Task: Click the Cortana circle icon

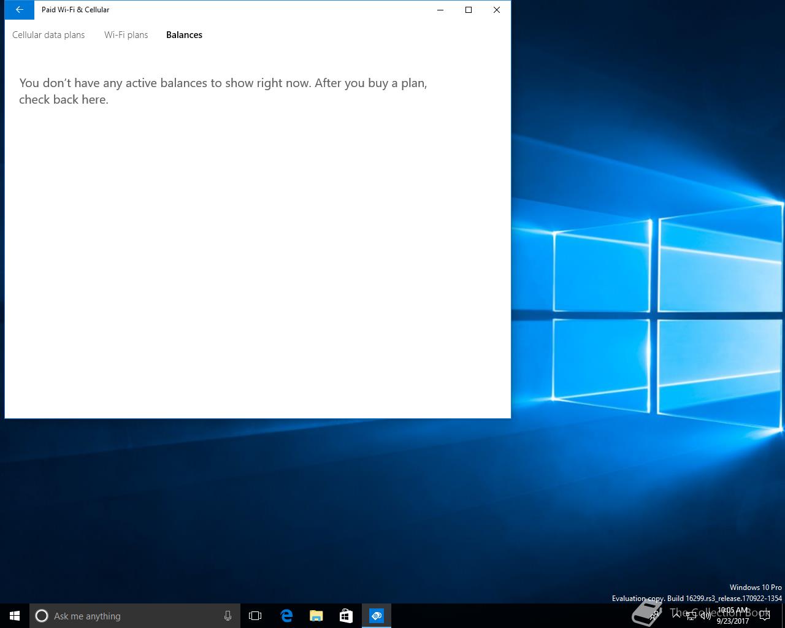Action: coord(42,616)
